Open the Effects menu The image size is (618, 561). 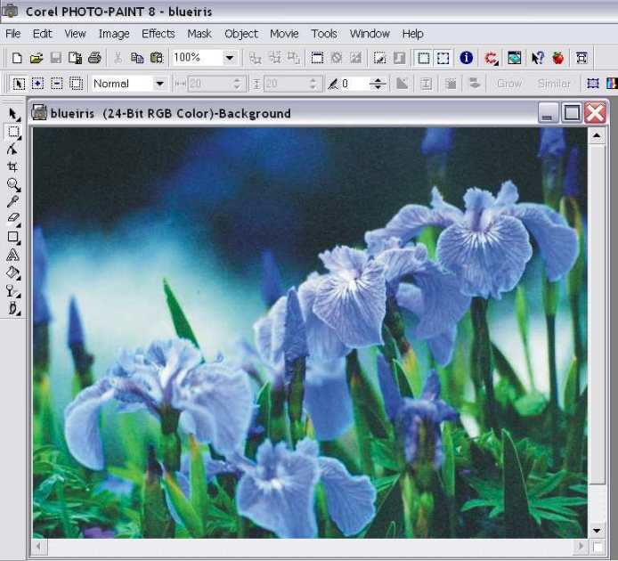coord(158,34)
